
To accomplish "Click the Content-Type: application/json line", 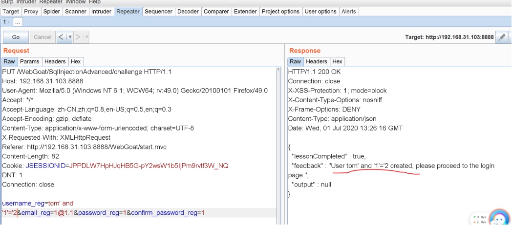I will pos(332,119).
